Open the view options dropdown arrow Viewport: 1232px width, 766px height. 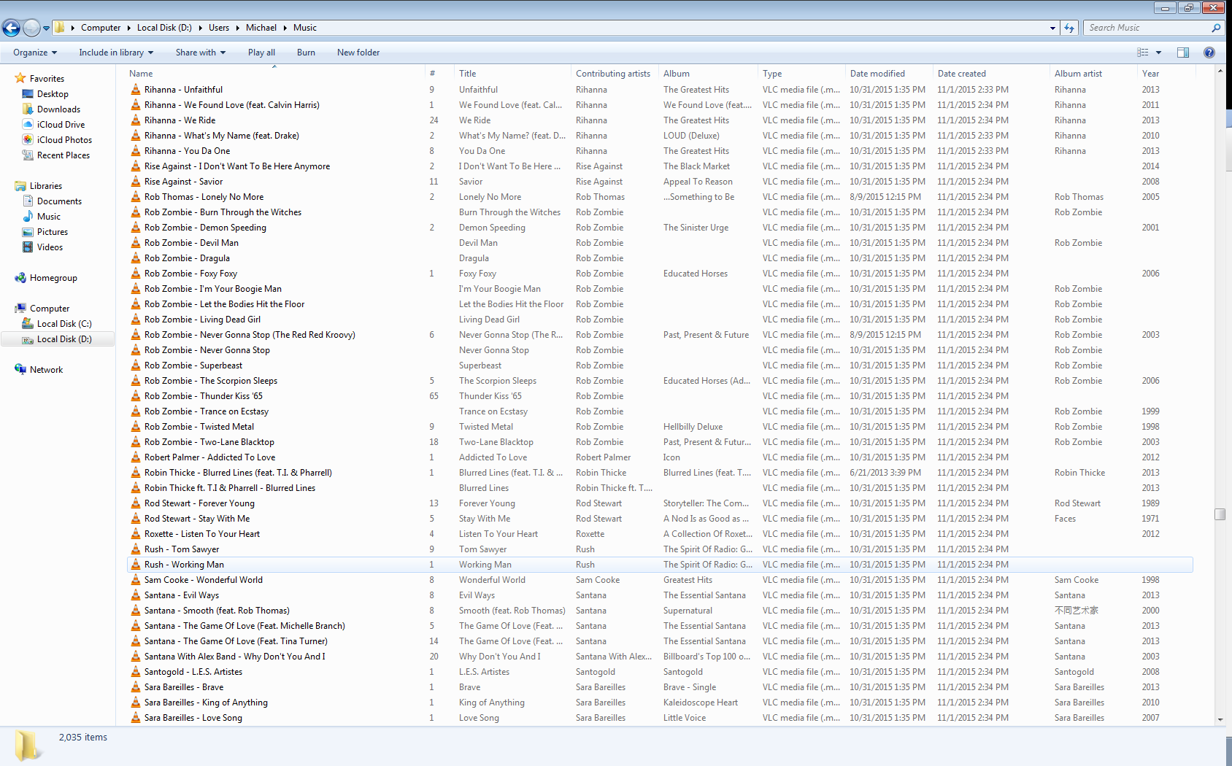pyautogui.click(x=1158, y=53)
